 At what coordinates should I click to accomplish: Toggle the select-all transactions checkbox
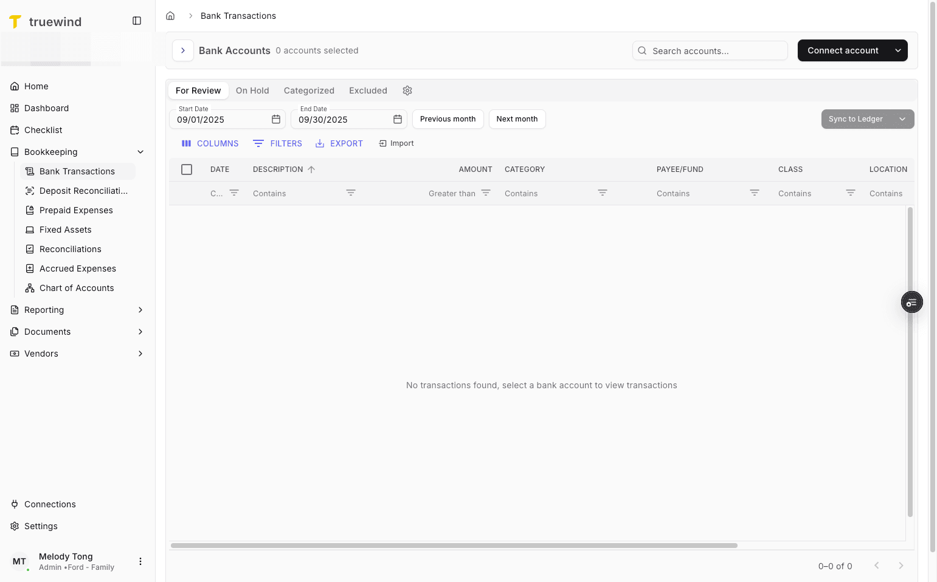point(187,169)
